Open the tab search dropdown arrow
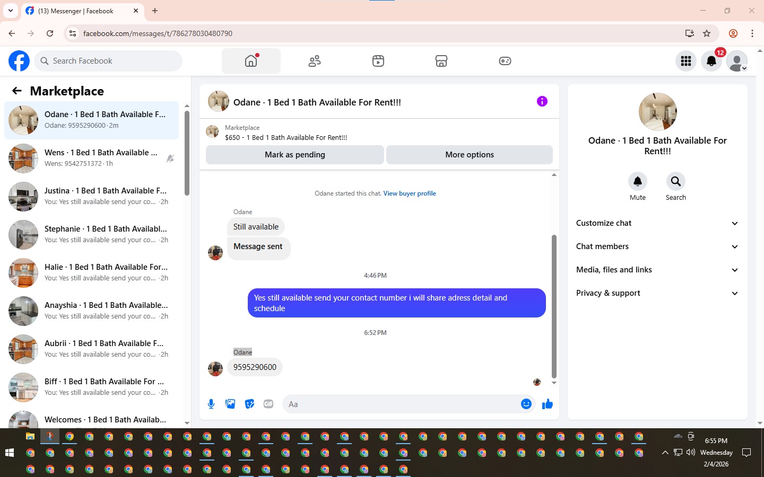The height and width of the screenshot is (477, 764). pyautogui.click(x=11, y=11)
